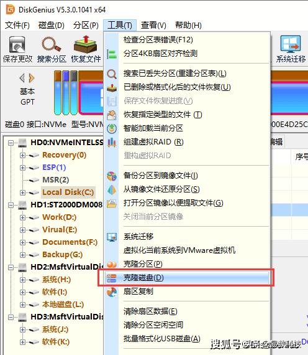Open the 文件(F) File menu

click(x=17, y=25)
